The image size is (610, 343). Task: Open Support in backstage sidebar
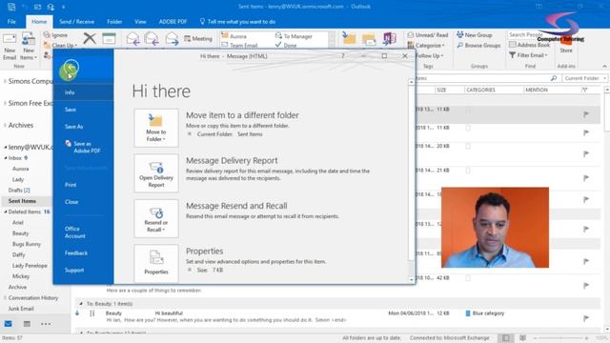74,271
